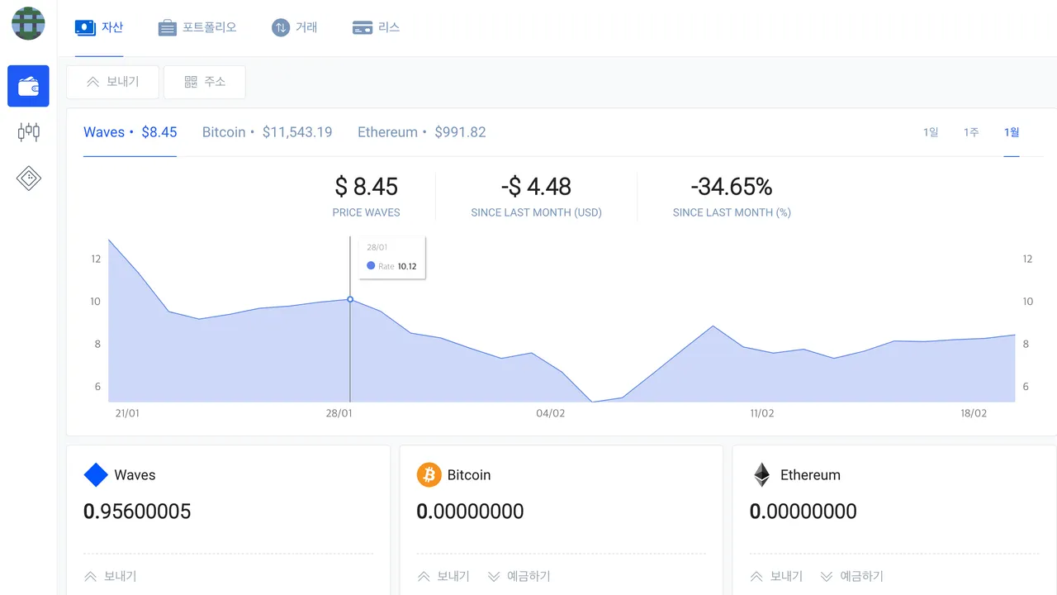This screenshot has width=1057, height=595.
Task: Switch to the 리스 tab
Action: pos(376,28)
